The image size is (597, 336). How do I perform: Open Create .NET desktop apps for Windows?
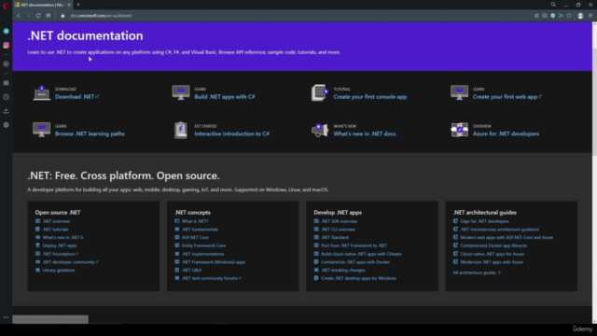[358, 278]
